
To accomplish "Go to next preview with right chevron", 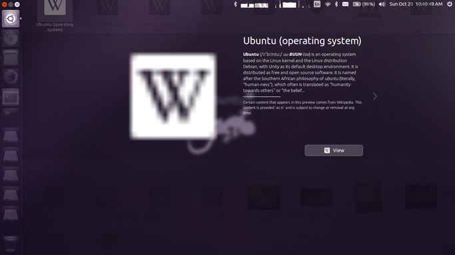I will pyautogui.click(x=375, y=96).
